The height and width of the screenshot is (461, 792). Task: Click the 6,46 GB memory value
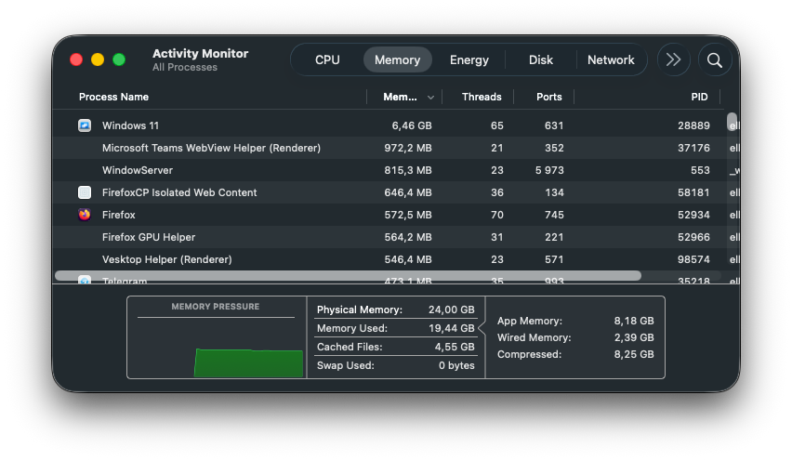(x=412, y=125)
